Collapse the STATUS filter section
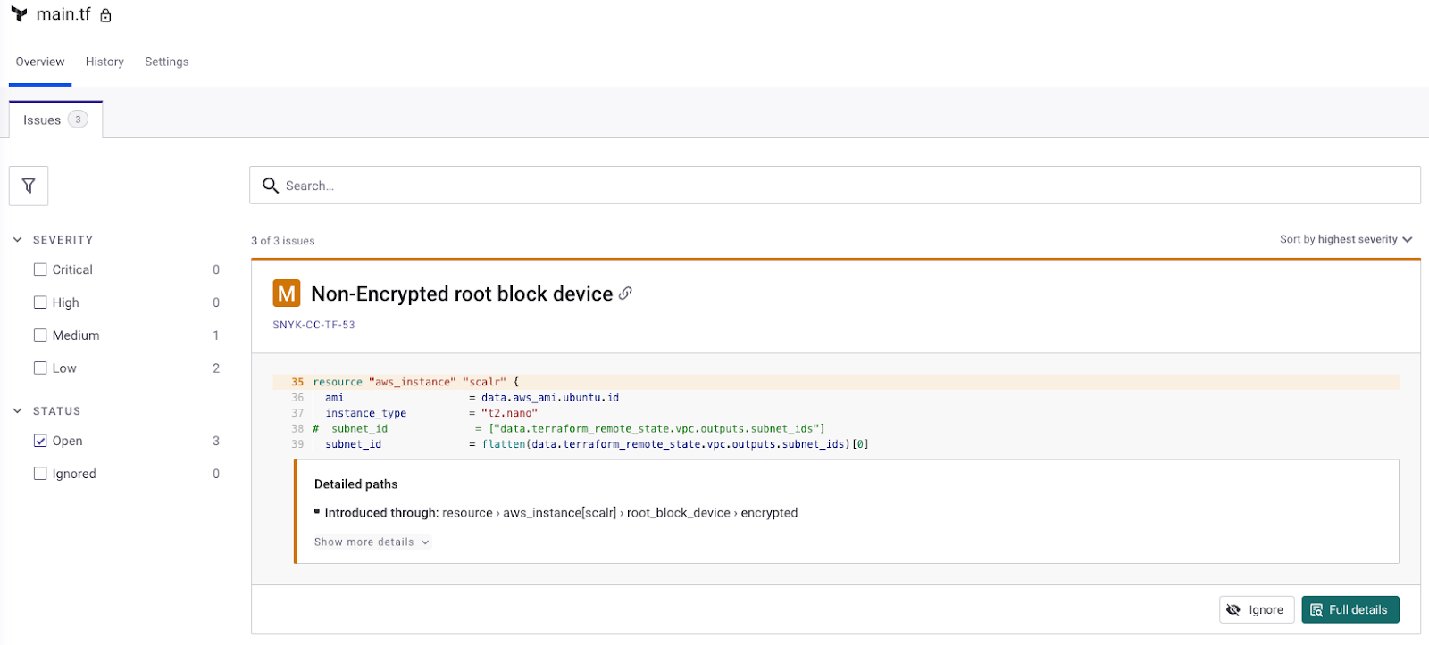This screenshot has height=645, width=1429. coord(18,411)
